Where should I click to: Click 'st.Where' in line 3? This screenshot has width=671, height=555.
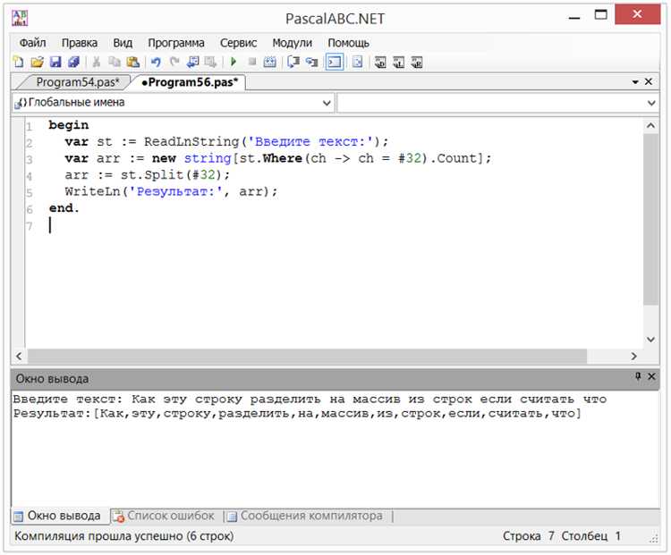pos(270,158)
